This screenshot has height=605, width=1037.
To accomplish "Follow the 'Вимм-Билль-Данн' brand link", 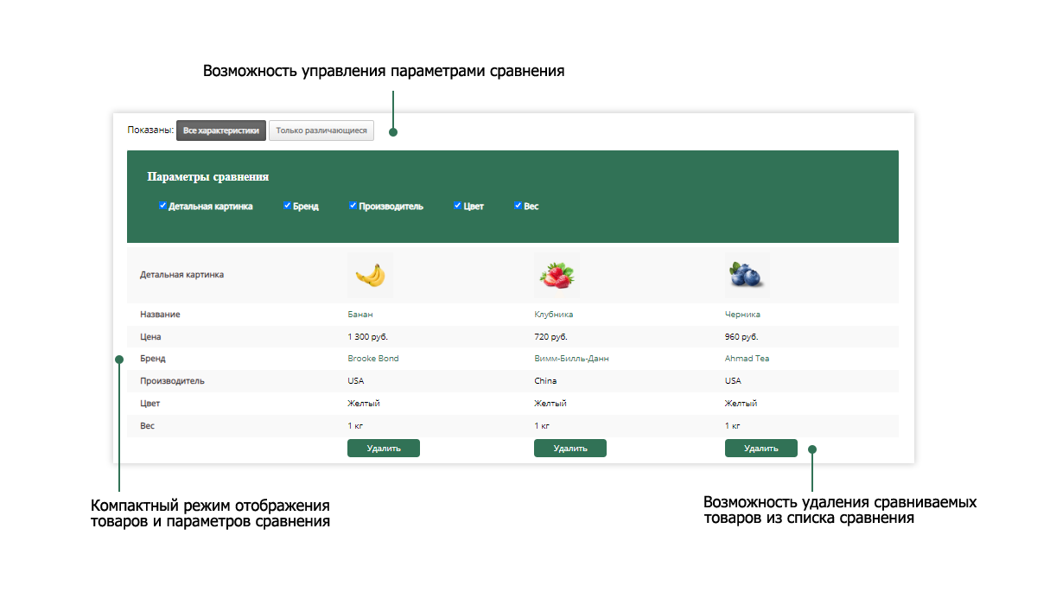I will click(x=571, y=359).
